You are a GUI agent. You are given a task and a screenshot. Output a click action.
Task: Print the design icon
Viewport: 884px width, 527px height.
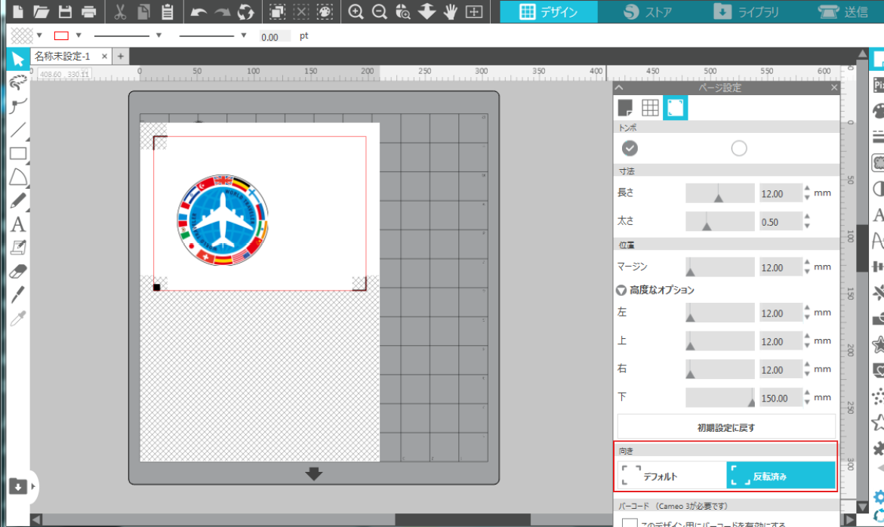88,11
